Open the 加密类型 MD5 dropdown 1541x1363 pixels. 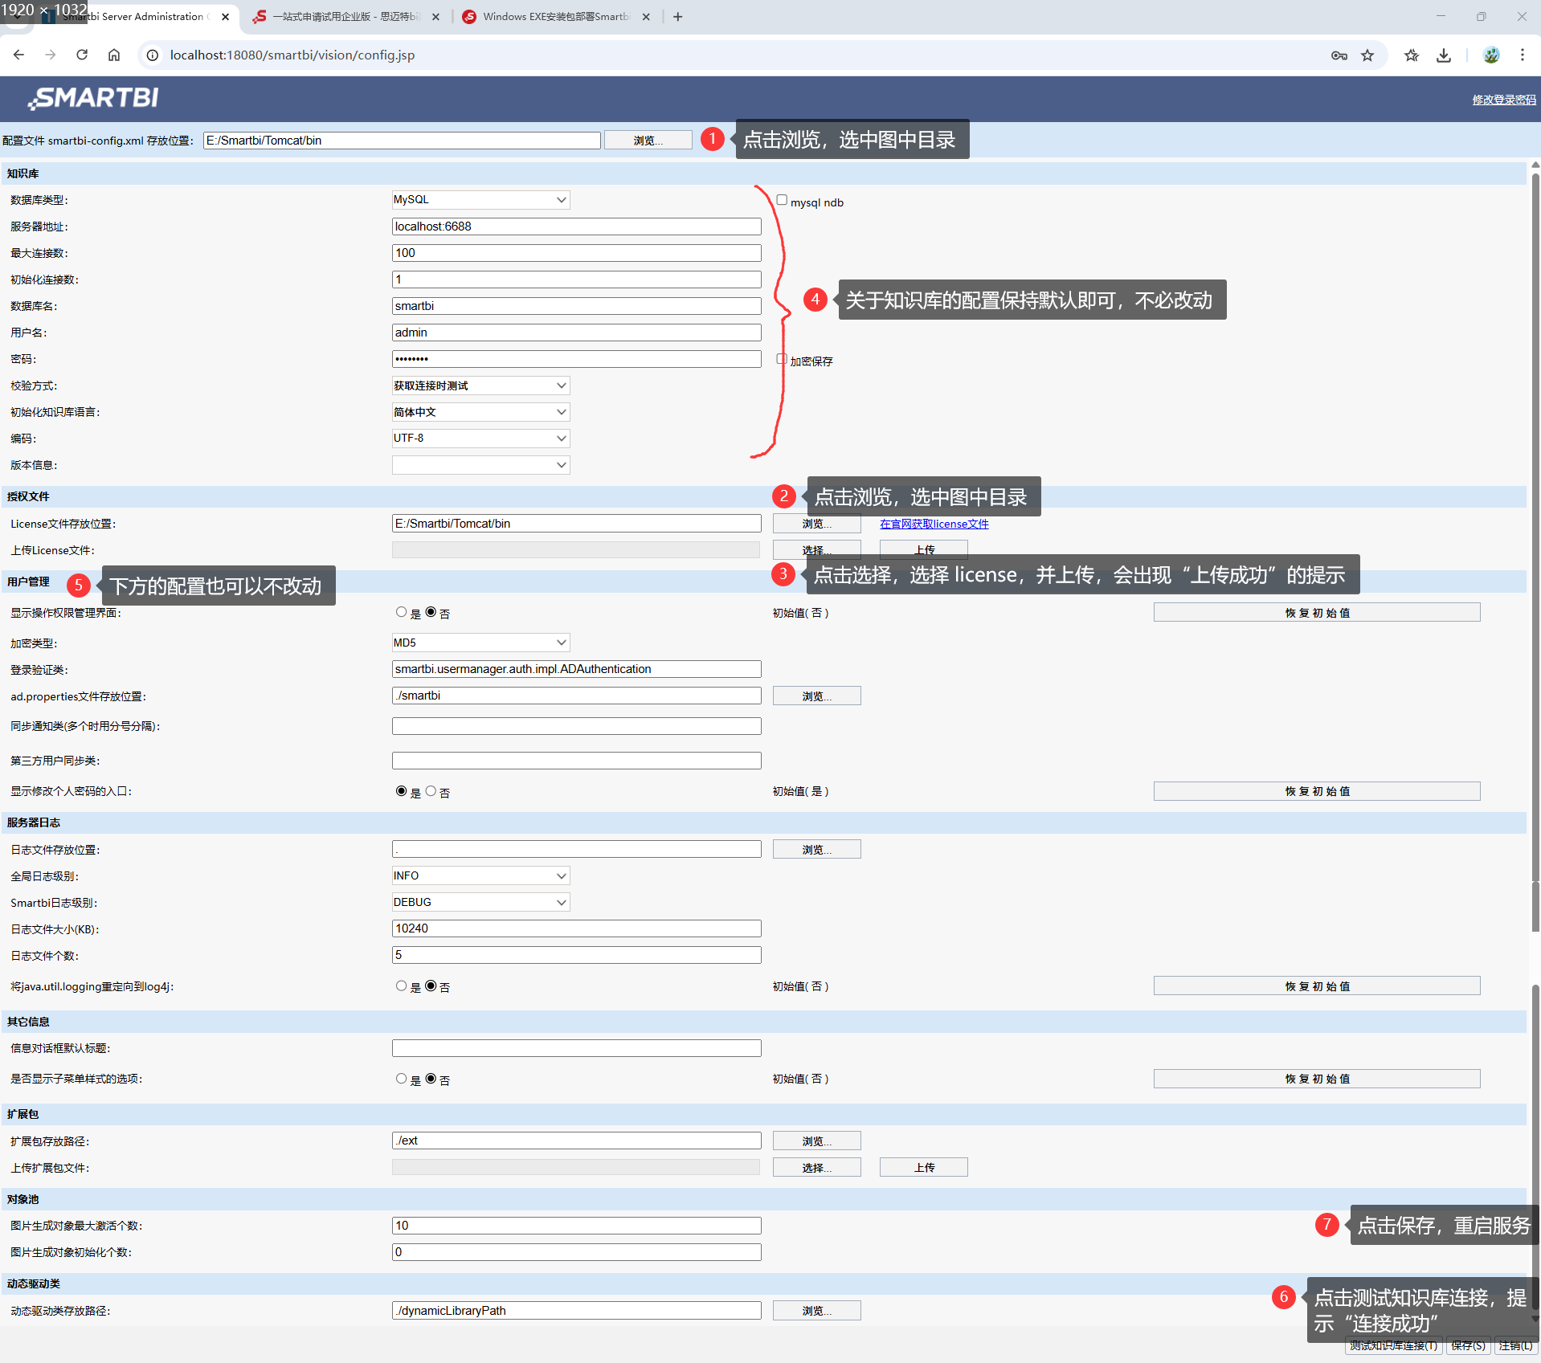(480, 643)
